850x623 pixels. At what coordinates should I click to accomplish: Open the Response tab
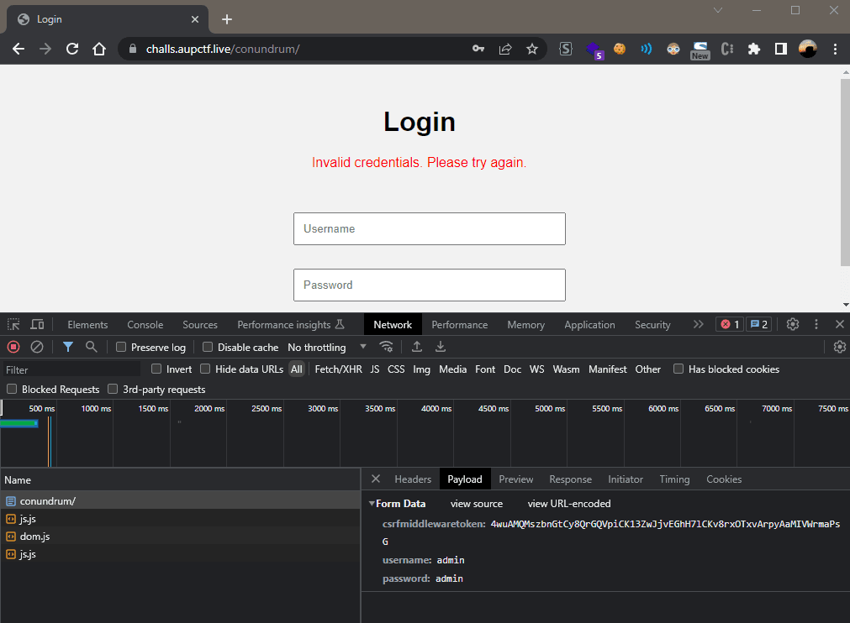click(x=570, y=479)
